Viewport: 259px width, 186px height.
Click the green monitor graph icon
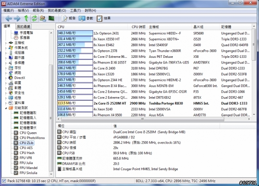(51, 18)
